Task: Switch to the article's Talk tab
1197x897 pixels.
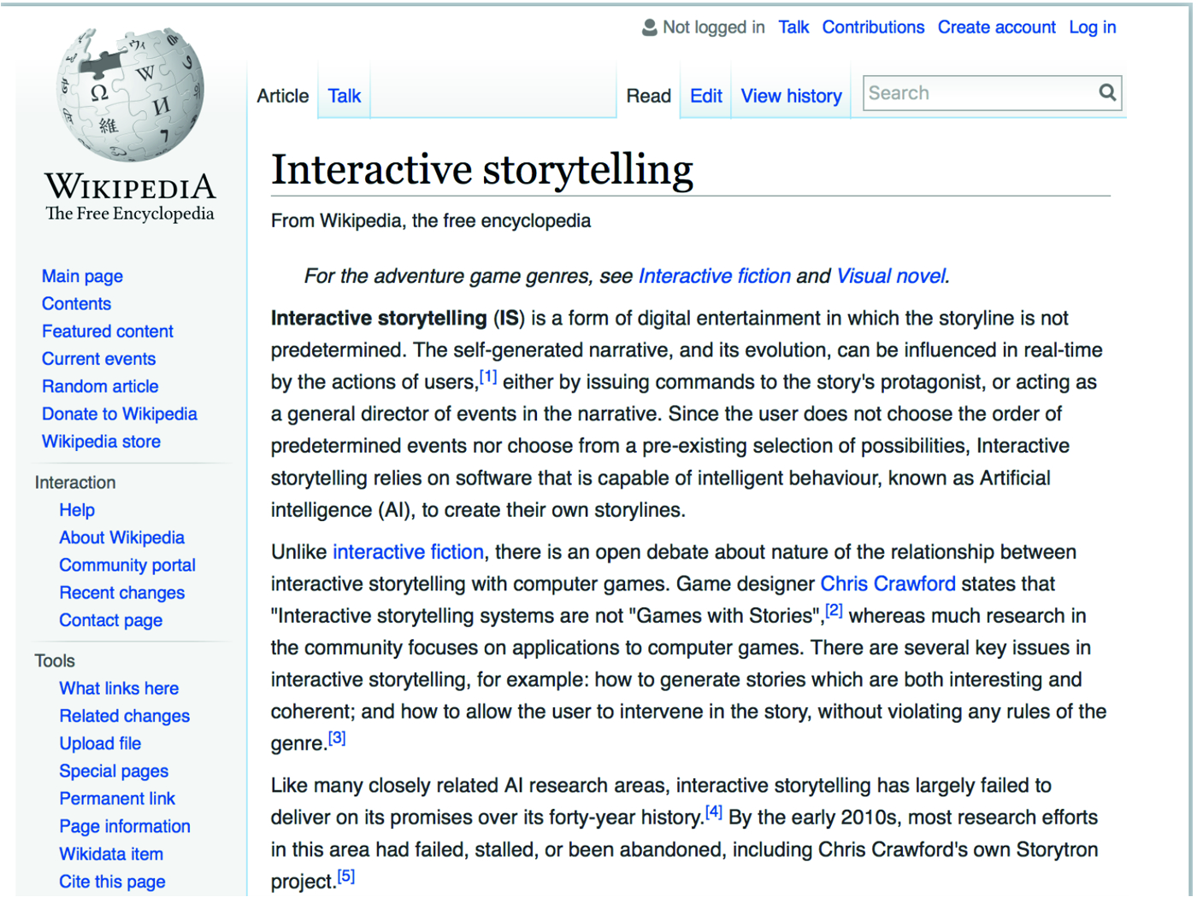Action: [x=345, y=96]
